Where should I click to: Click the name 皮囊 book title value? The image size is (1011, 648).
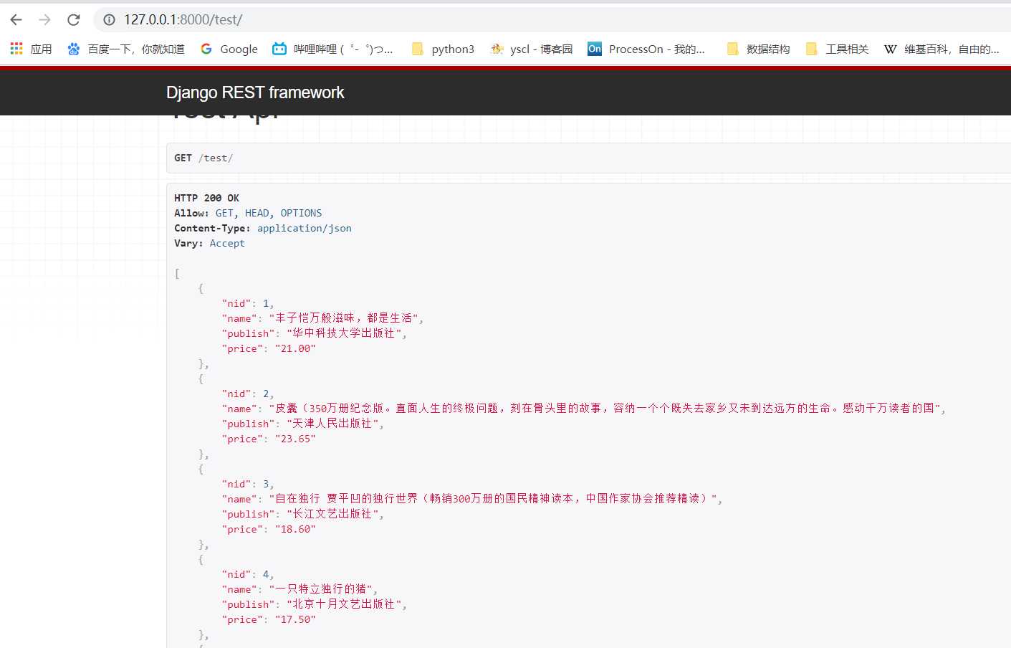coord(605,408)
